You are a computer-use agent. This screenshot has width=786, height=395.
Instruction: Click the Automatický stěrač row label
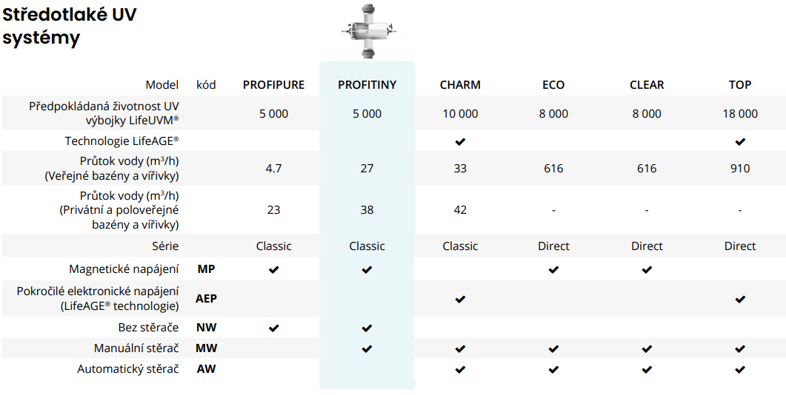tap(127, 368)
